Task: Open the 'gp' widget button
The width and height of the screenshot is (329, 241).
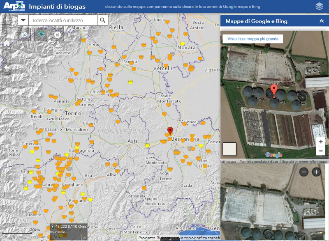Action: click(24, 34)
